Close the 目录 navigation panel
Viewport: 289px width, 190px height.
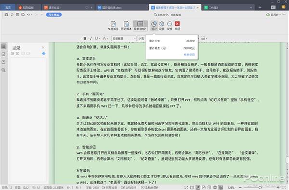pyautogui.click(x=43, y=47)
